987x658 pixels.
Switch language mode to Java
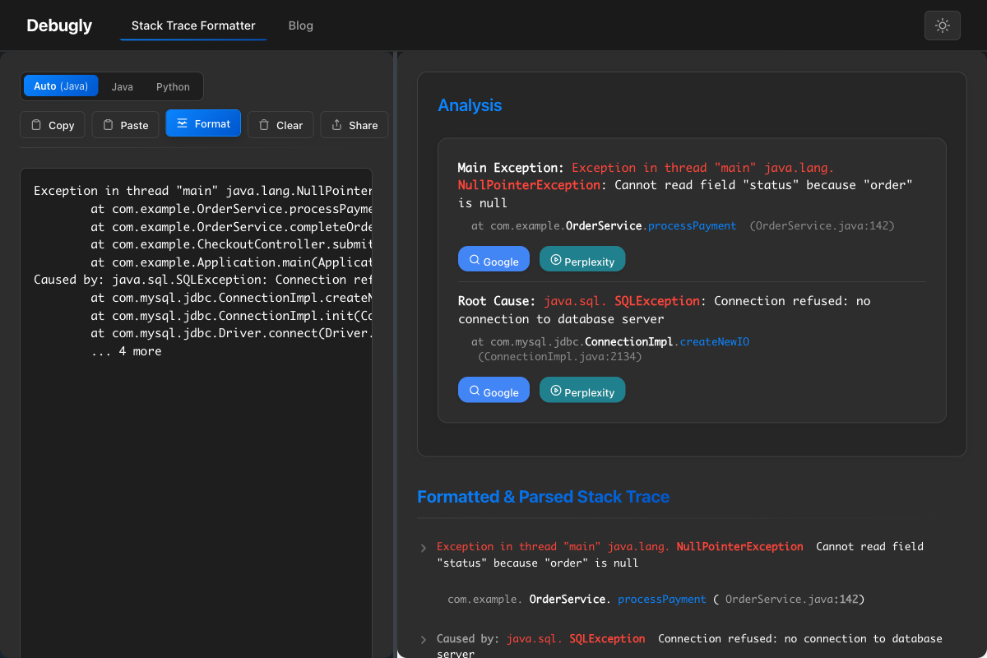(x=123, y=86)
